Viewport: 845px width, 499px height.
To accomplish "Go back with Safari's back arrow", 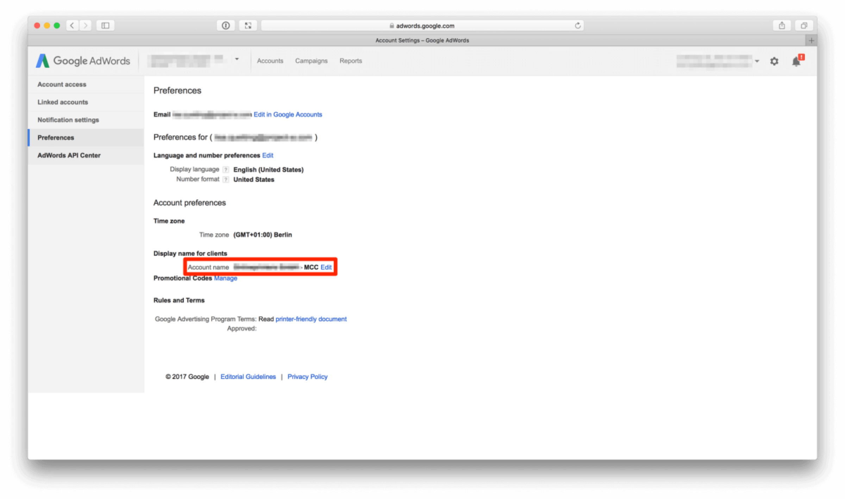I will [72, 25].
